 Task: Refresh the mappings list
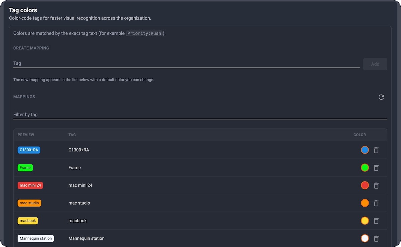381,97
